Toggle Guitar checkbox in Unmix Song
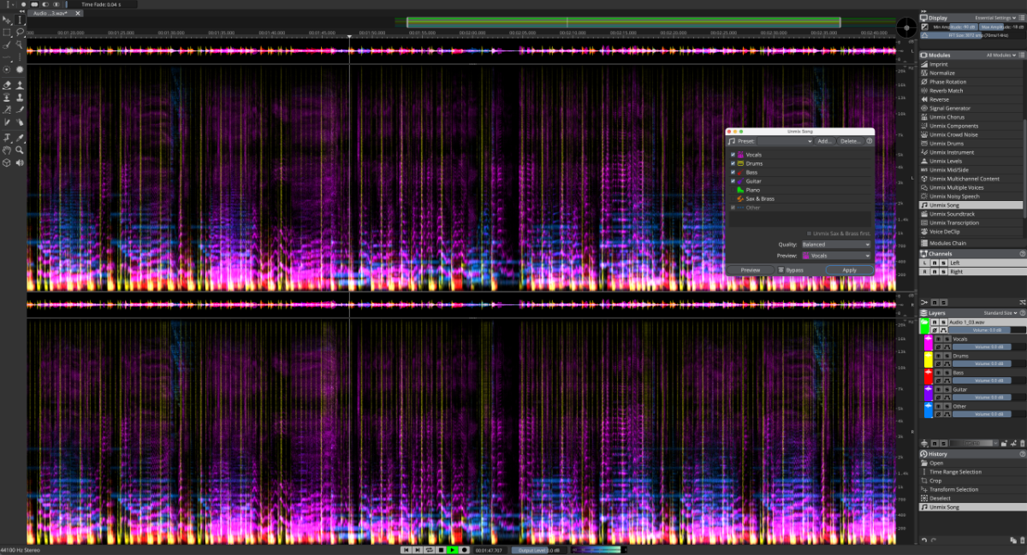1027x555 pixels. 733,181
